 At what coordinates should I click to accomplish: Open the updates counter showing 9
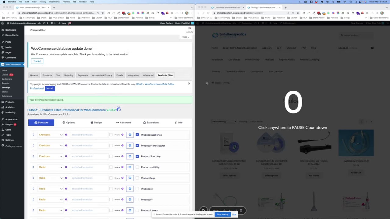(x=46, y=23)
